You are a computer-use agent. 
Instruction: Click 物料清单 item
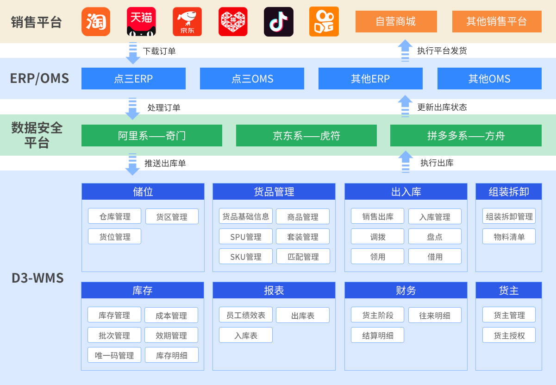(x=509, y=237)
